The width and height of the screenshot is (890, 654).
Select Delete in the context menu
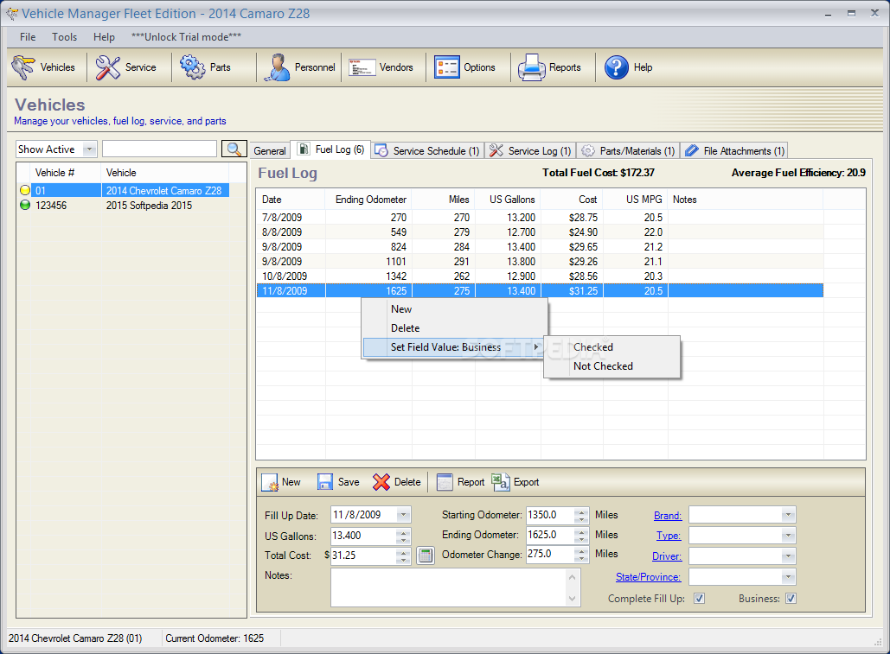[455, 328]
